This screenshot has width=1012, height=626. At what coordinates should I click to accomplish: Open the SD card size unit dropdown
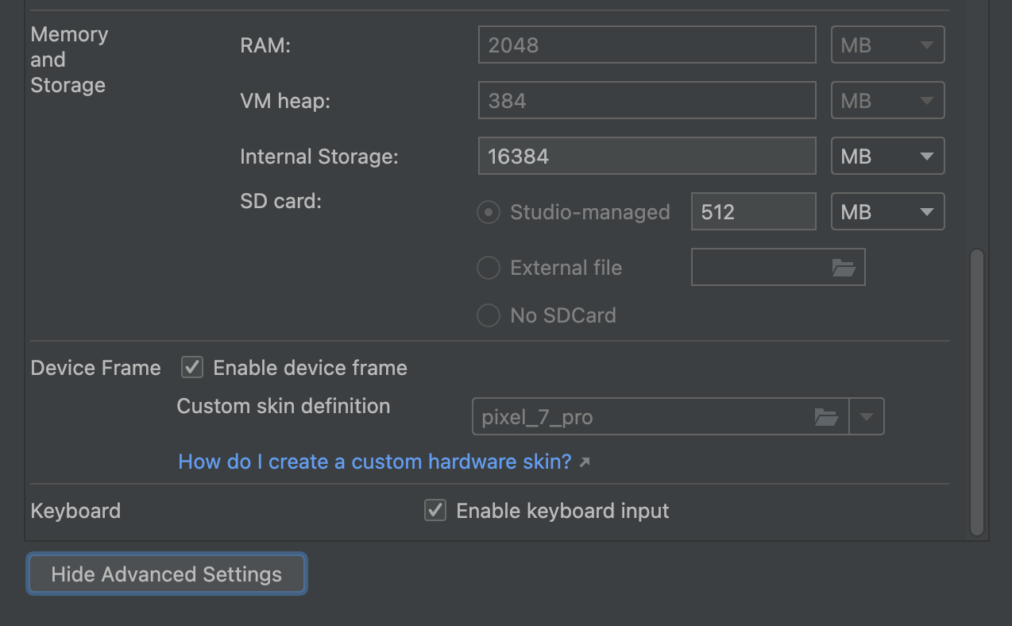pyautogui.click(x=887, y=212)
